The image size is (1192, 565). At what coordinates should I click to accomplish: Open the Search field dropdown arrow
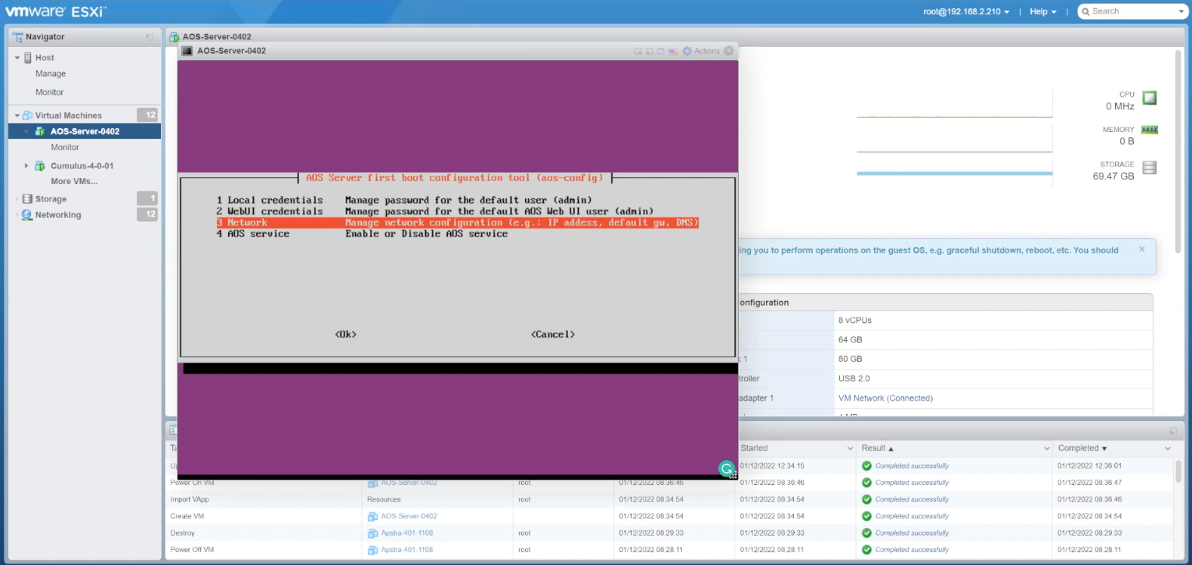(x=1181, y=11)
